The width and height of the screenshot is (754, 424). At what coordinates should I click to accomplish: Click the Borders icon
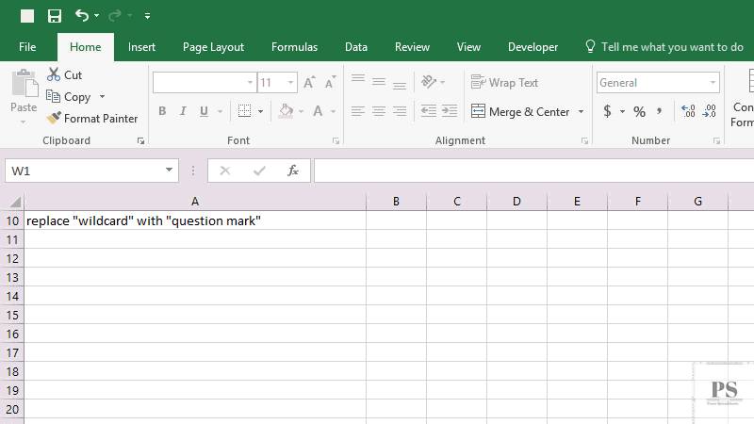245,111
